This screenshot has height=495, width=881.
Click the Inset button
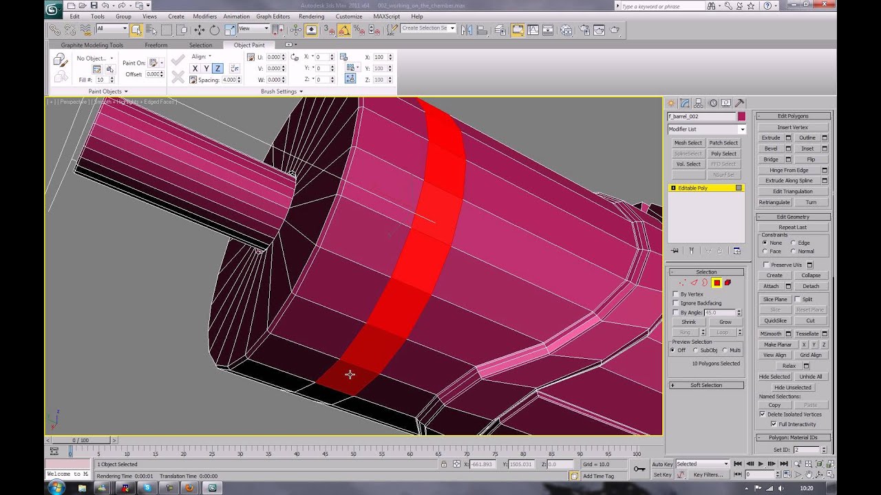click(x=807, y=148)
